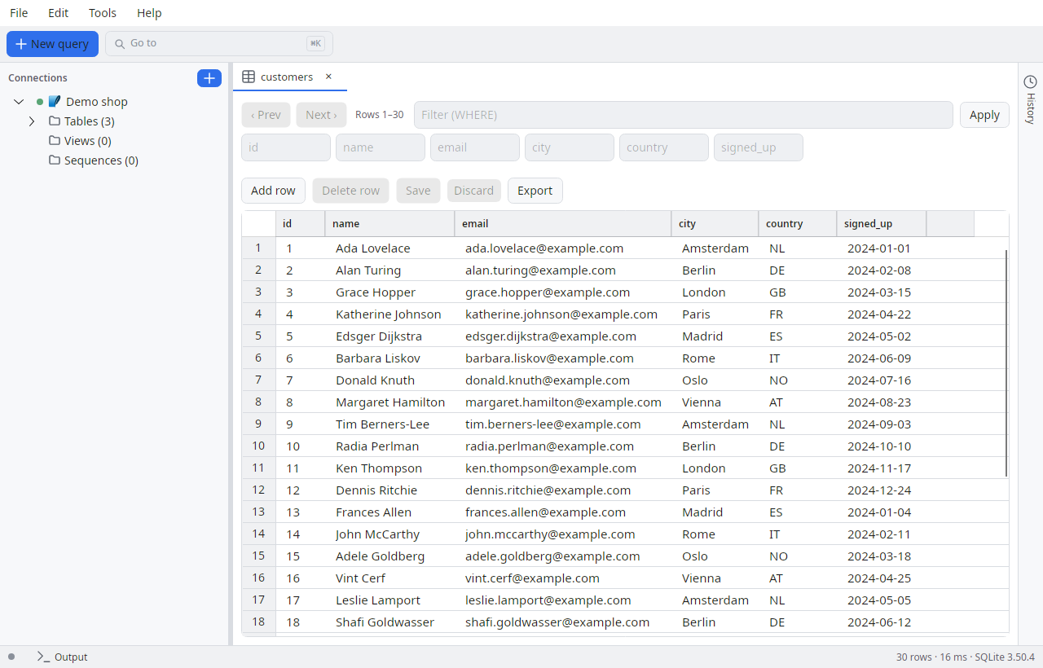Viewport: 1043px width, 668px height.
Task: Click the Filter (WHERE) input
Action: [683, 115]
